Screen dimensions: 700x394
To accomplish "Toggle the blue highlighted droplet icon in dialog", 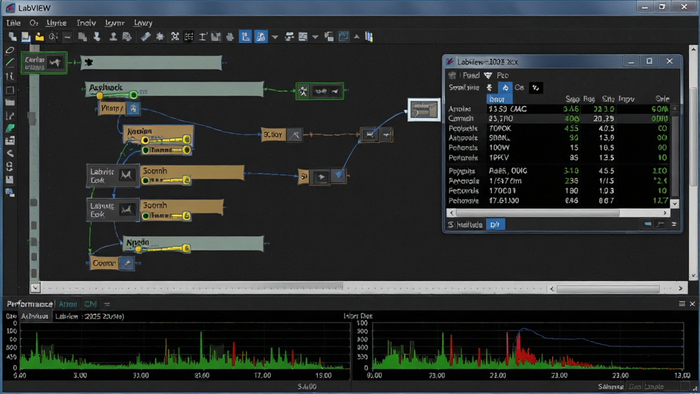I will click(505, 88).
